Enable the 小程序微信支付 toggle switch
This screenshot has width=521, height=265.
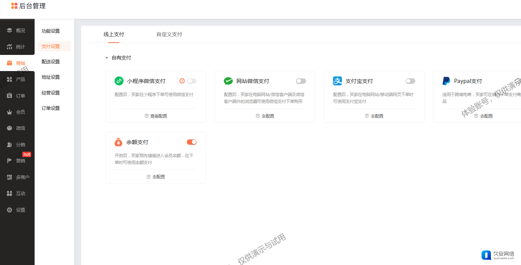coord(191,81)
